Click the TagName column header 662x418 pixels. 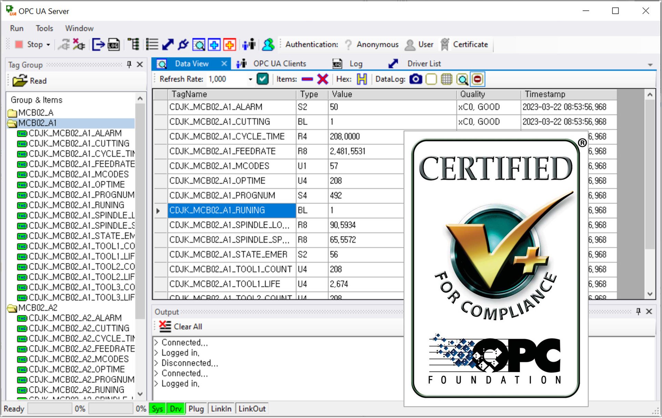(x=232, y=94)
